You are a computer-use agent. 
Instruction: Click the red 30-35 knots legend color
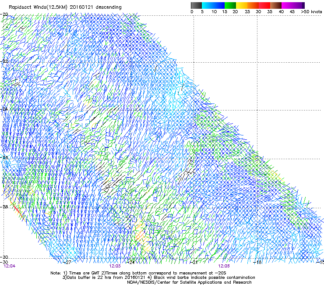tap(264, 5)
